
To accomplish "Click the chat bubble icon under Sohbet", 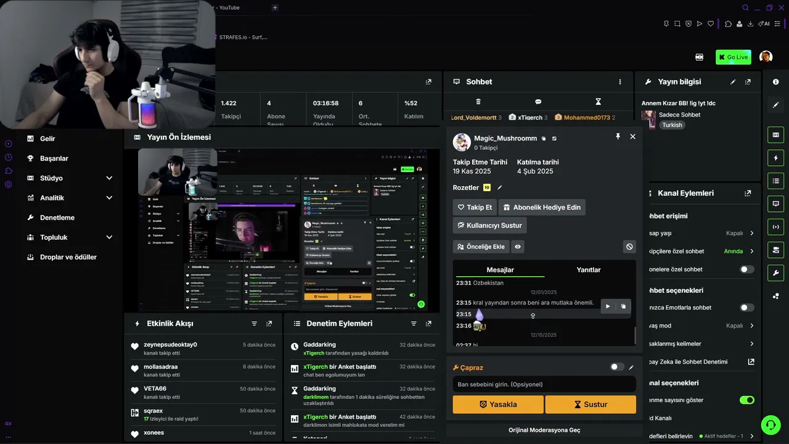I will [x=538, y=102].
